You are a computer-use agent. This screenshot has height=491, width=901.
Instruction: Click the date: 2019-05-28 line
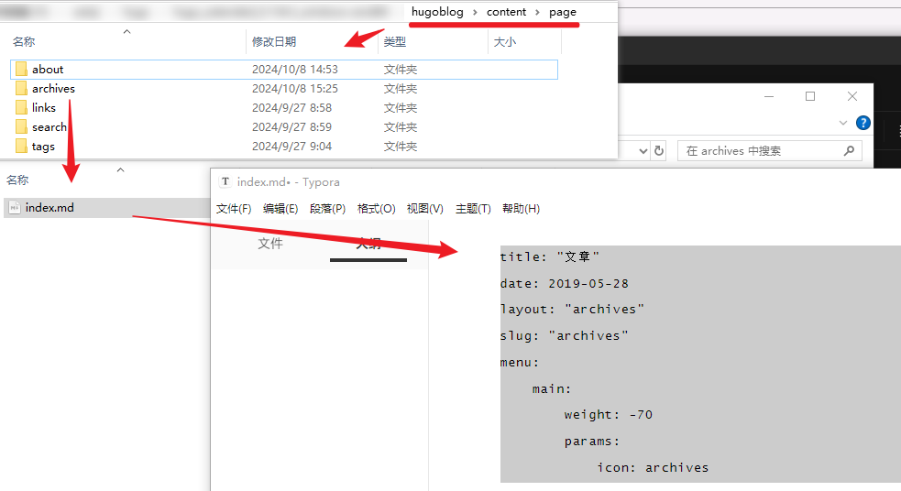[x=565, y=284]
